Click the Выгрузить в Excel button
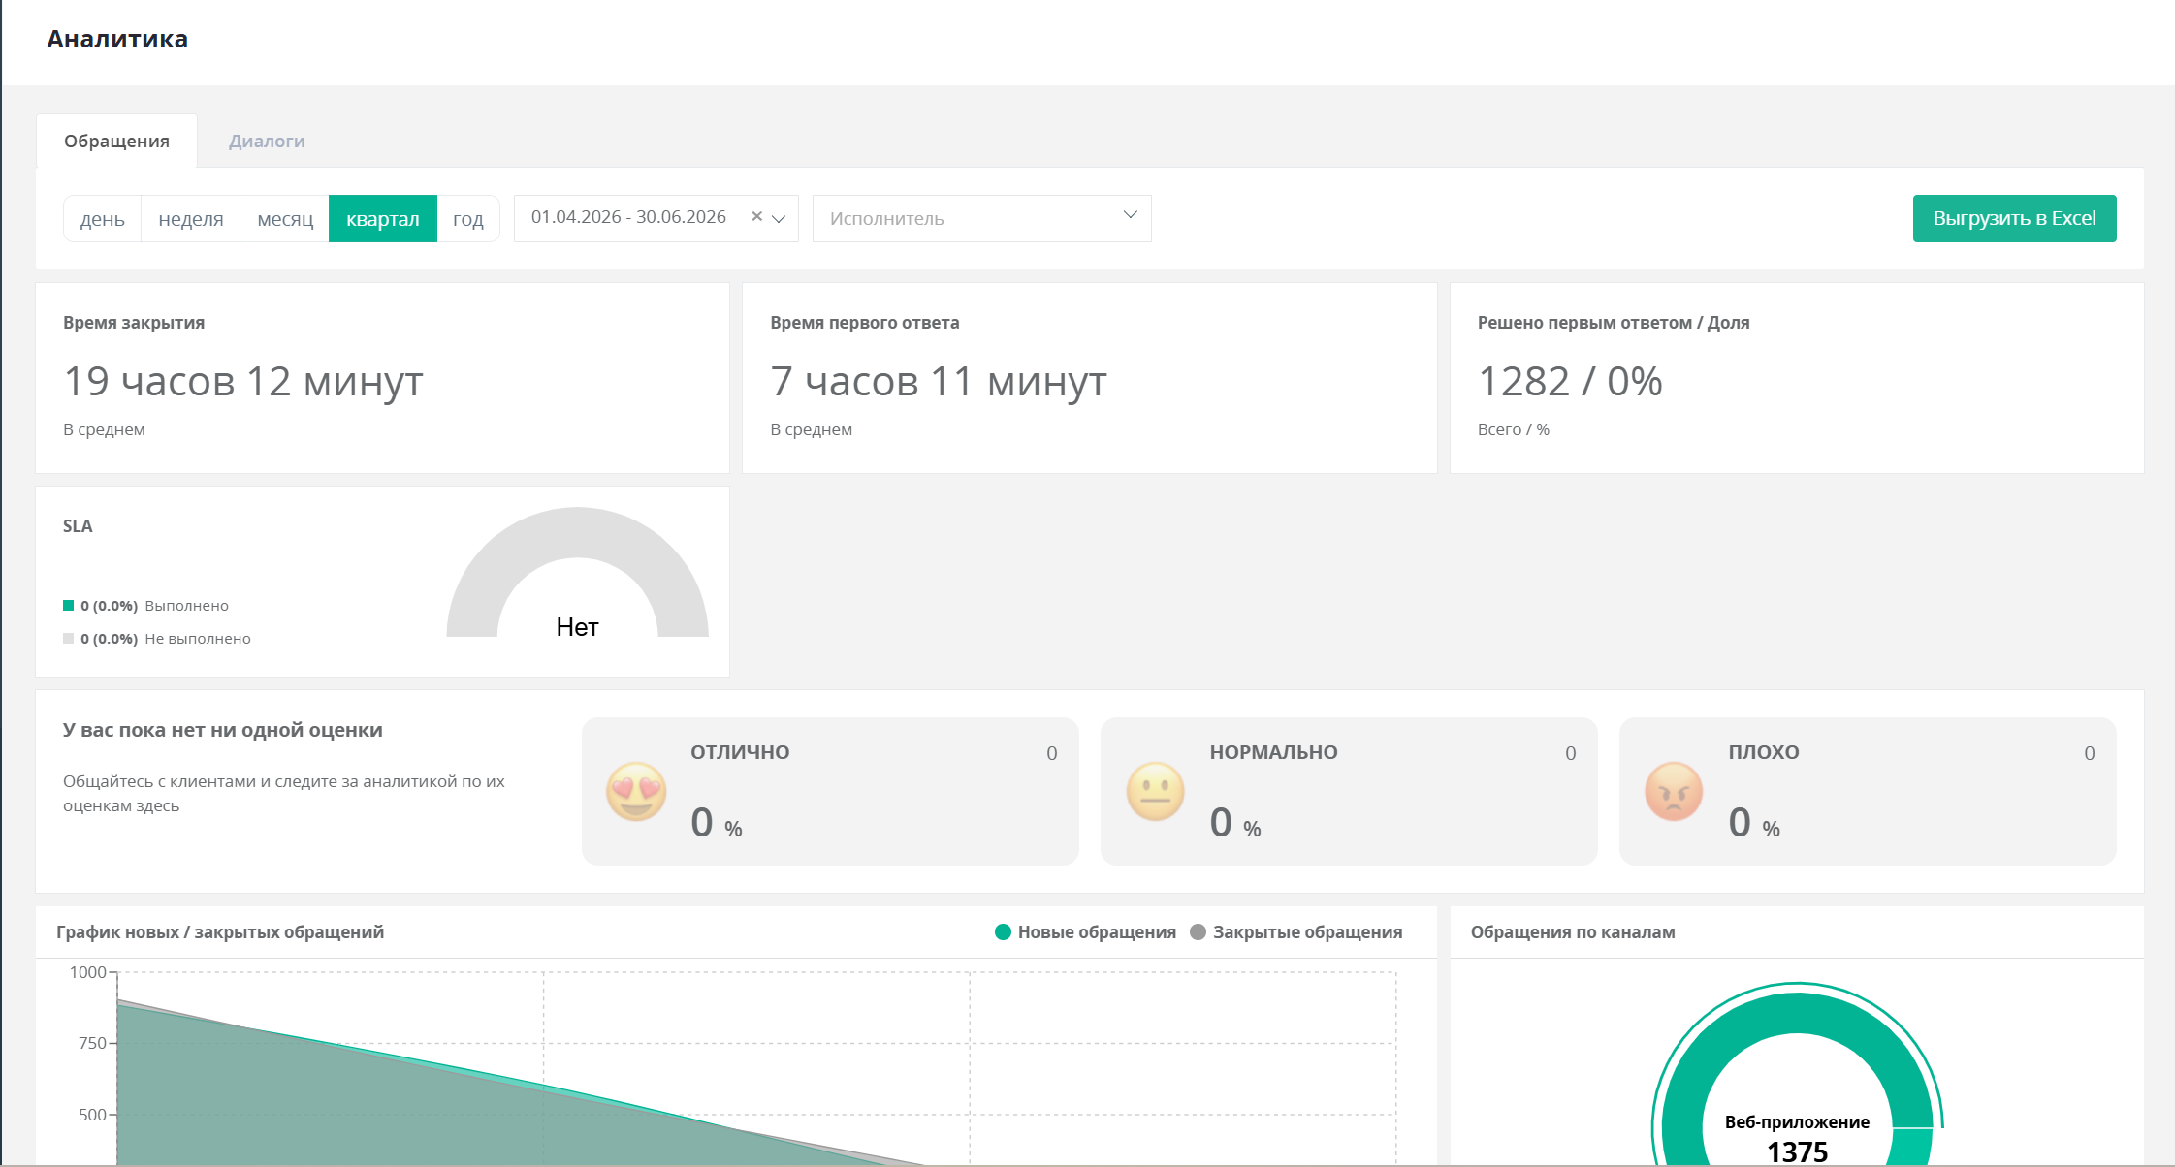Image resolution: width=2175 pixels, height=1167 pixels. click(2014, 219)
